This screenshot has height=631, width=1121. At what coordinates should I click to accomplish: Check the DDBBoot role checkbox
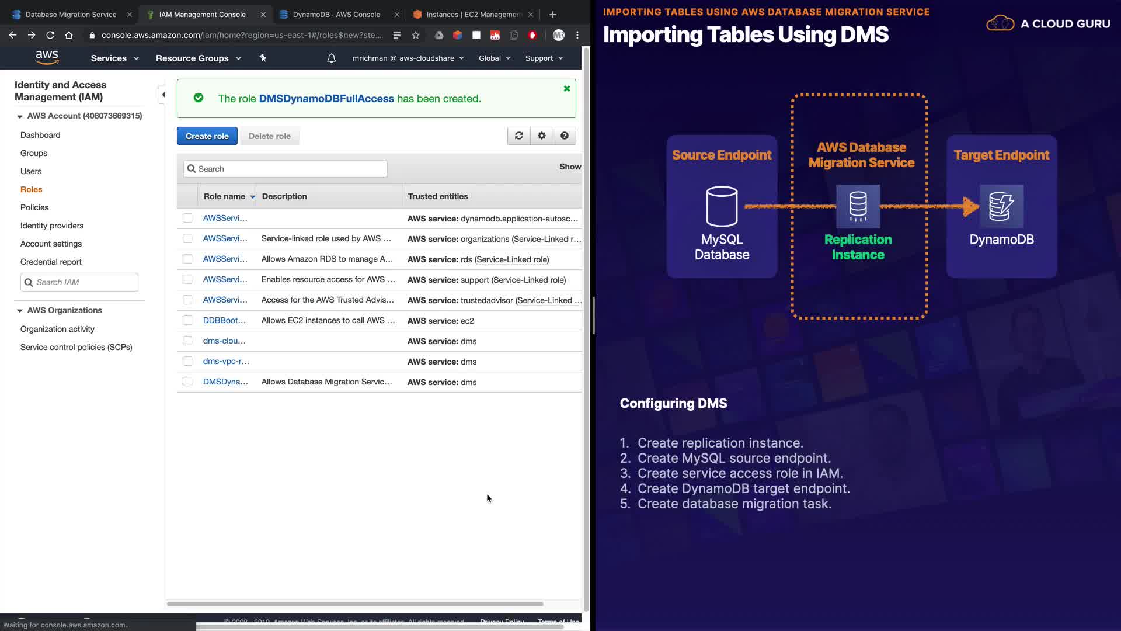tap(187, 320)
